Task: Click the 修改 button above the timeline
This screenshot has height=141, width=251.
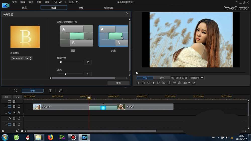Action: 33,91
